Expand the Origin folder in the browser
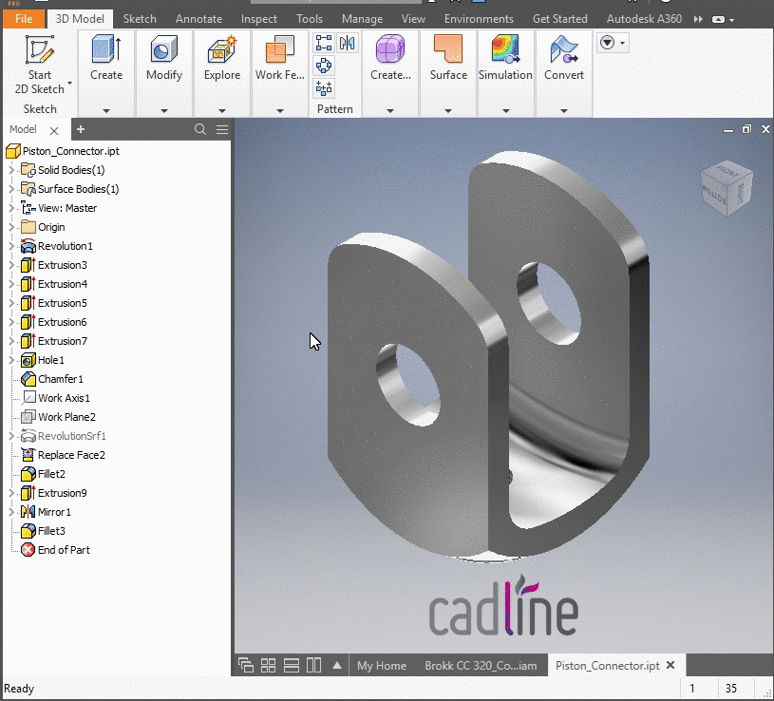 (9, 226)
